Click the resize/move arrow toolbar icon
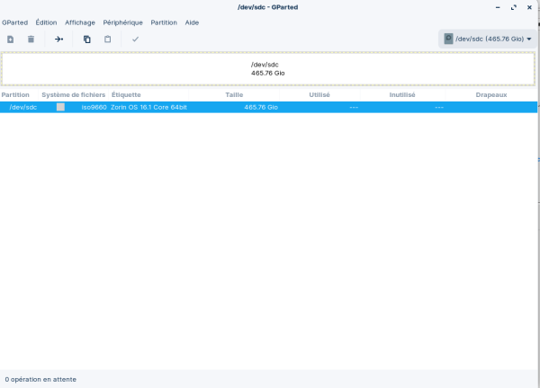540x388 pixels. [58, 40]
